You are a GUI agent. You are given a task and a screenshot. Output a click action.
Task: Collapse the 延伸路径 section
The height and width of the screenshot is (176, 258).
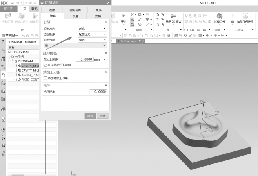point(105,53)
